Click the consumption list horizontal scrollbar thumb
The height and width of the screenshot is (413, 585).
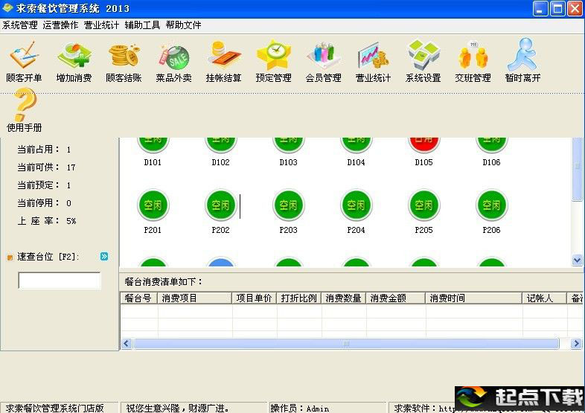(346, 343)
